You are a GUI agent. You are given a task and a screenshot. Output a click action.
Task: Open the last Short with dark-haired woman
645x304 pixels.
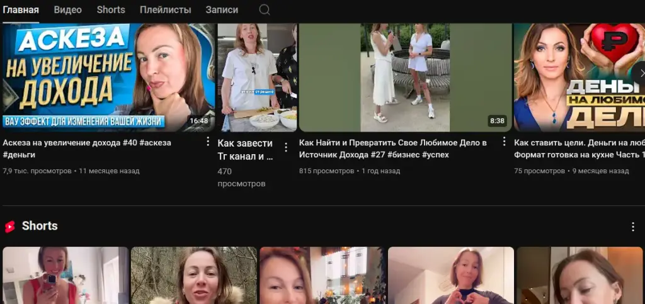pyautogui.click(x=579, y=275)
